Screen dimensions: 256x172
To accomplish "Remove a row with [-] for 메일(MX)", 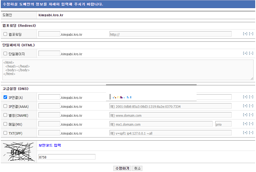I will pos(251,124).
